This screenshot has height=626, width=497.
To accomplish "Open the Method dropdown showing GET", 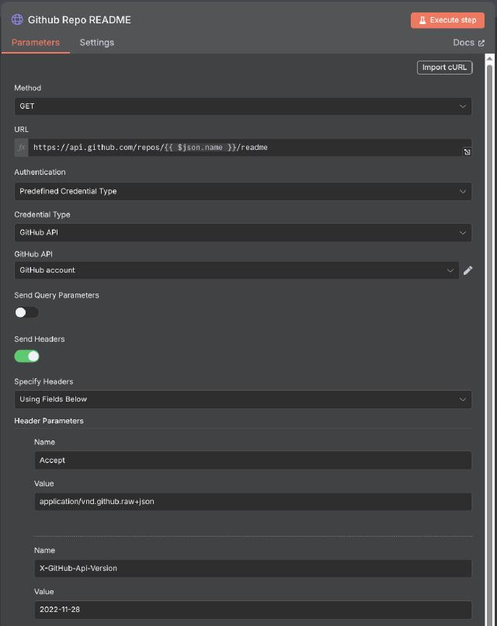I will 243,106.
